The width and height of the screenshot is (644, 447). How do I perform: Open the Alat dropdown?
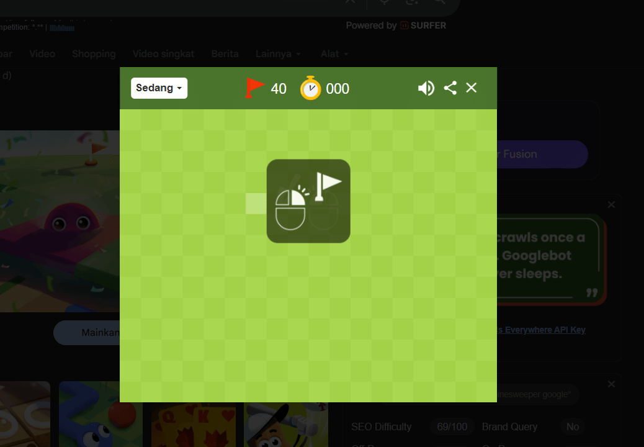(334, 54)
